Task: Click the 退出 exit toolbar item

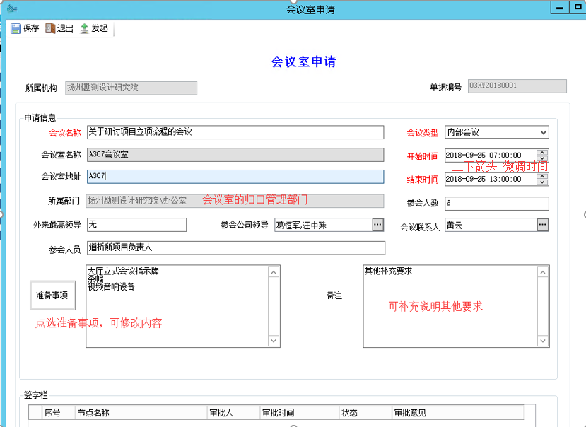Action: pyautogui.click(x=59, y=28)
